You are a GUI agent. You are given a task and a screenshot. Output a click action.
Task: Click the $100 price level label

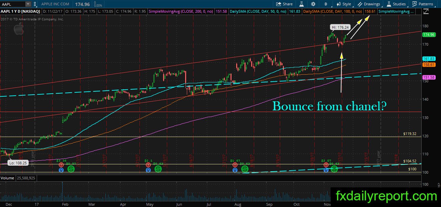point(412,169)
